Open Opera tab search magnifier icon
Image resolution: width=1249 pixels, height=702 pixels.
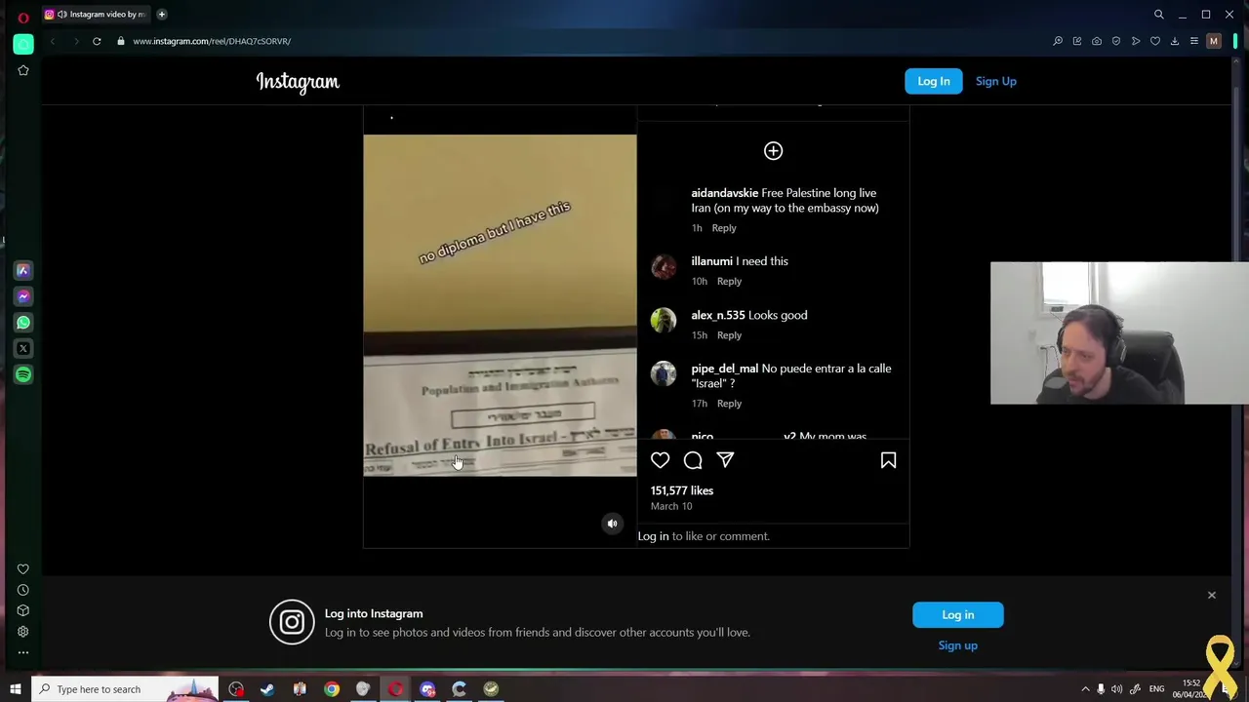pos(1158,15)
